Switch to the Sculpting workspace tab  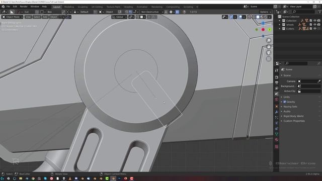click(83, 7)
